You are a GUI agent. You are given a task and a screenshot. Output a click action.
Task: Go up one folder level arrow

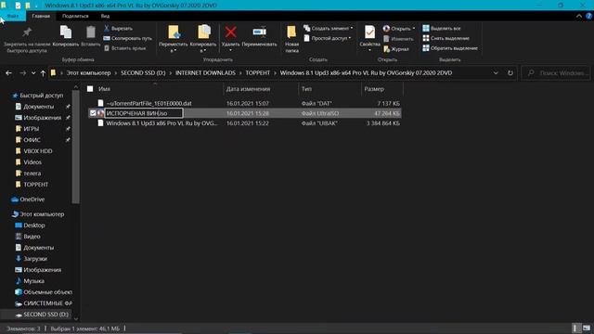click(43, 73)
